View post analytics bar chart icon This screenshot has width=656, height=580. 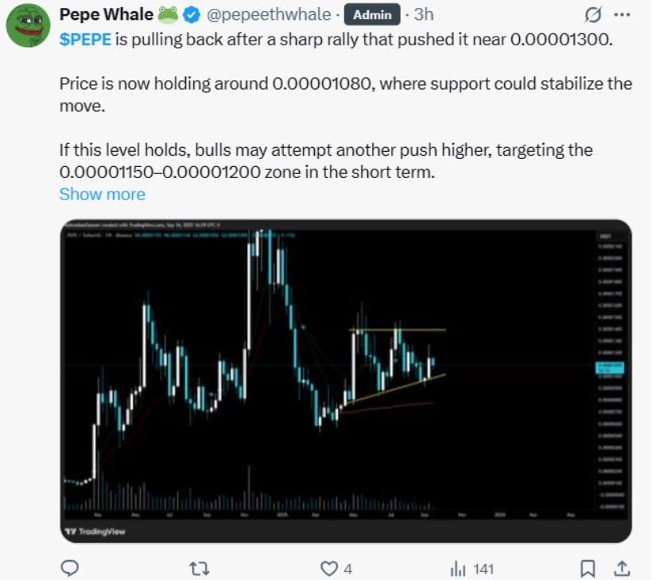(458, 569)
